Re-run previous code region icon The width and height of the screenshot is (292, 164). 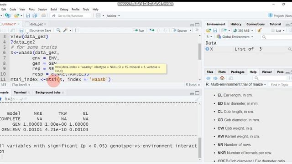coord(152,31)
